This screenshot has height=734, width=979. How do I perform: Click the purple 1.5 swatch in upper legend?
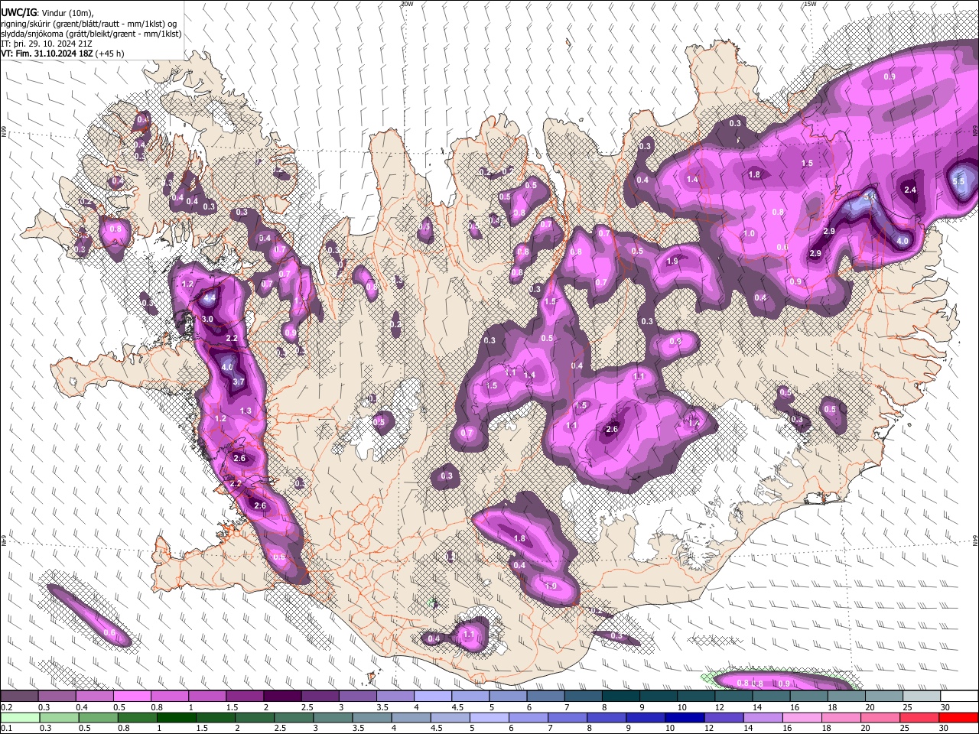[244, 697]
